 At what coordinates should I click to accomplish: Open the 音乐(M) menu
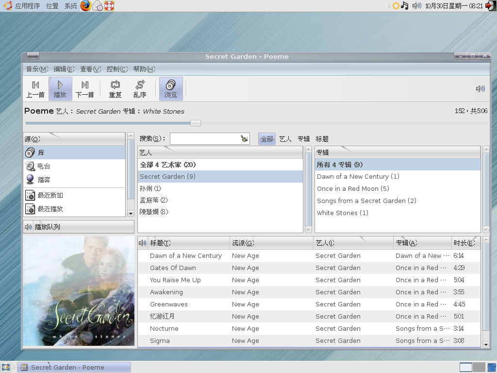click(37, 69)
